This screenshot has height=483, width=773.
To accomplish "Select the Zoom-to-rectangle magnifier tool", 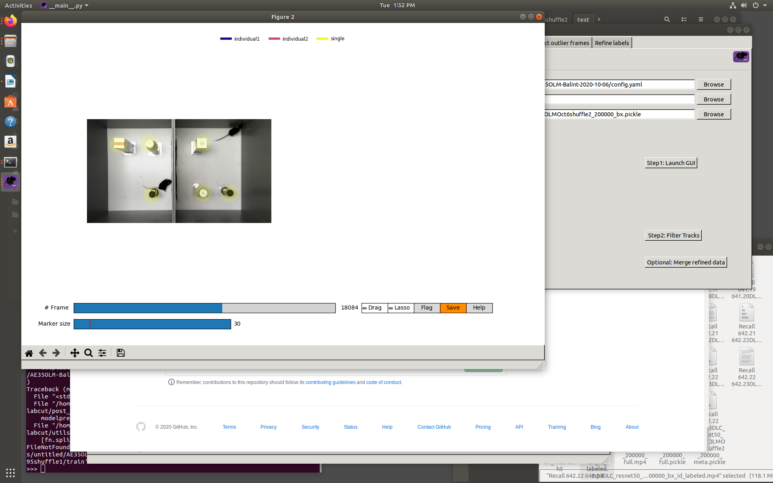I will 88,353.
